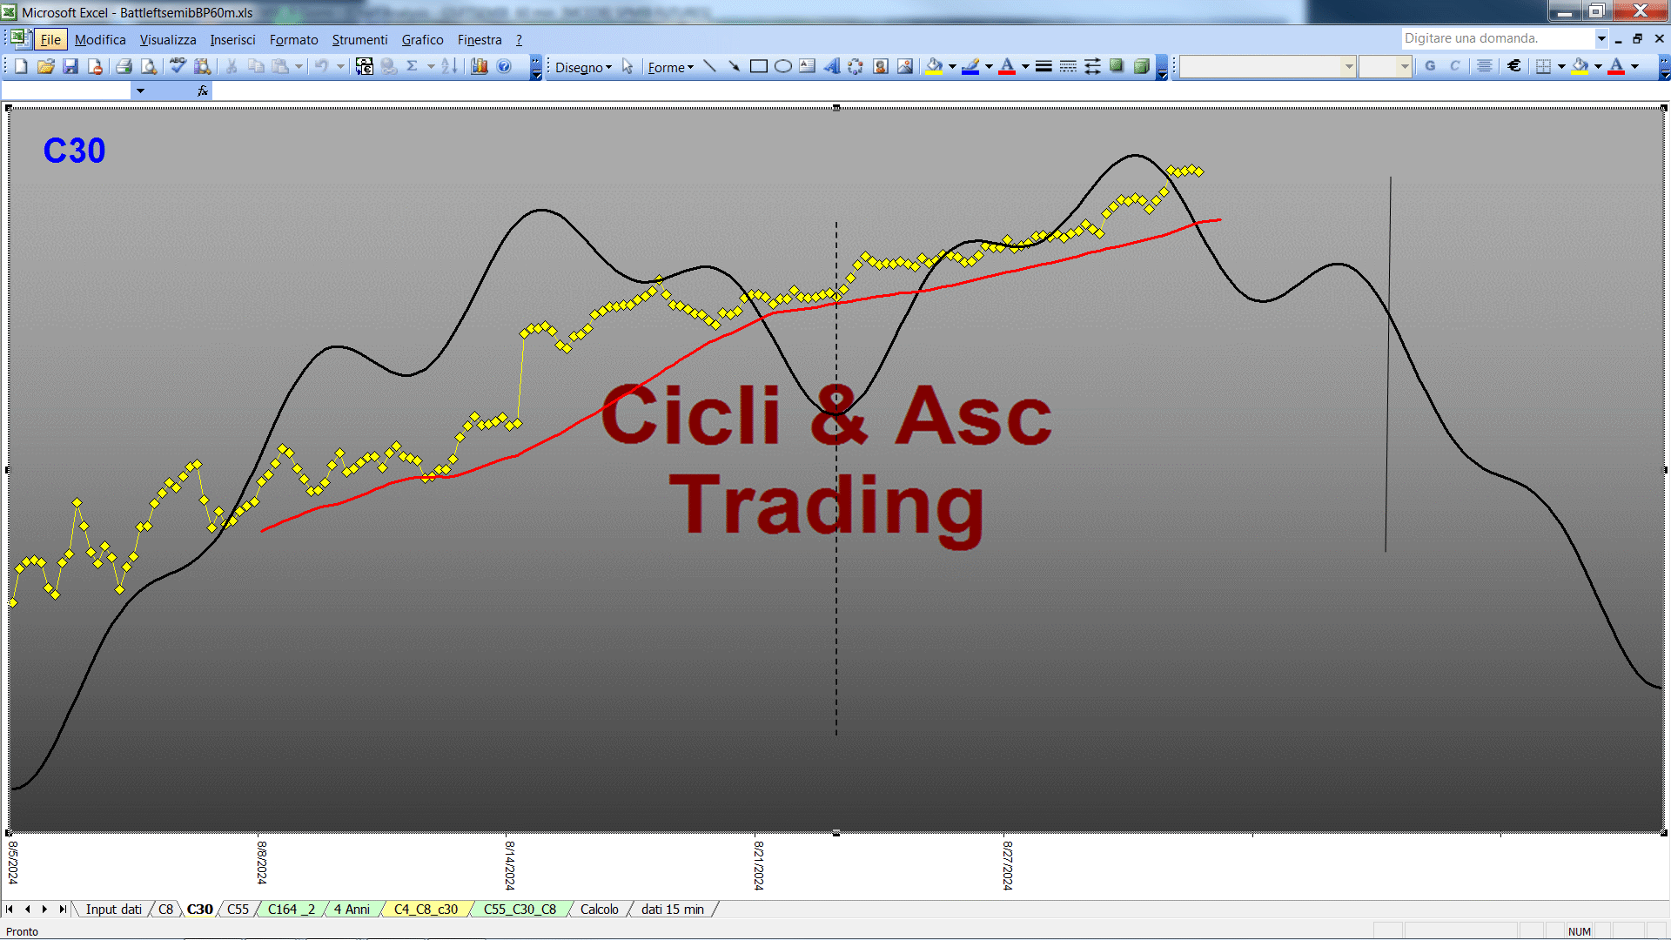Open the Name Box dropdown arrow
The width and height of the screenshot is (1671, 940).
pyautogui.click(x=140, y=91)
